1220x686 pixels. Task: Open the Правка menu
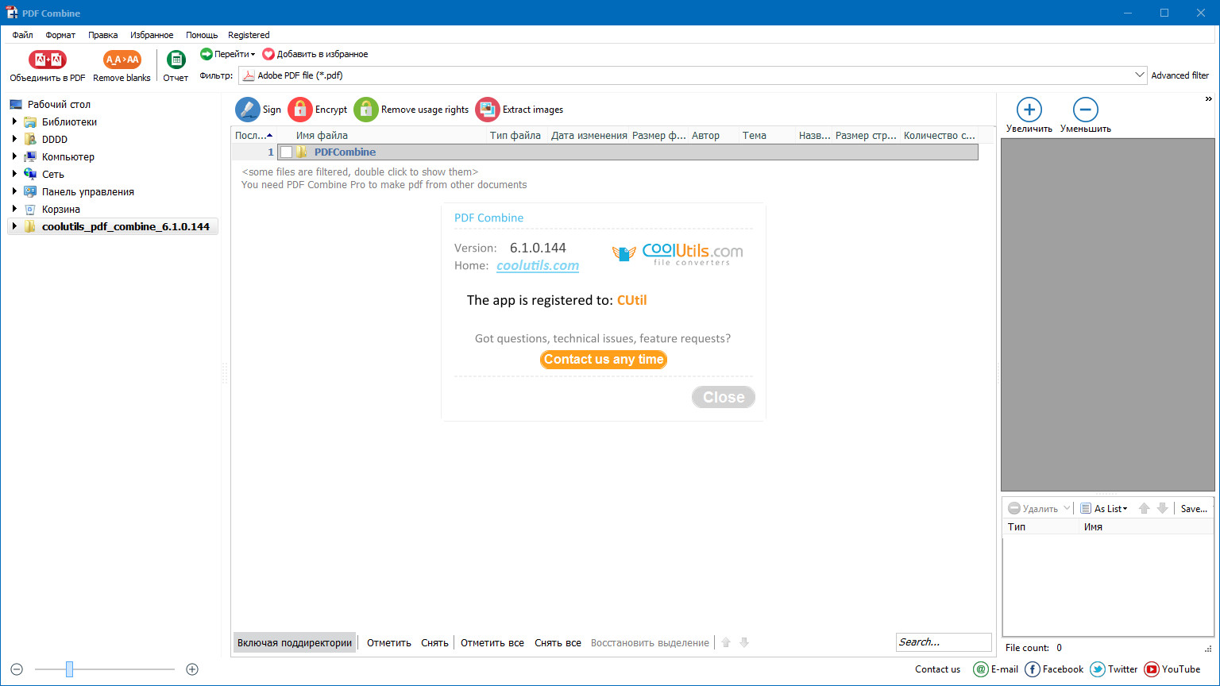coord(103,35)
